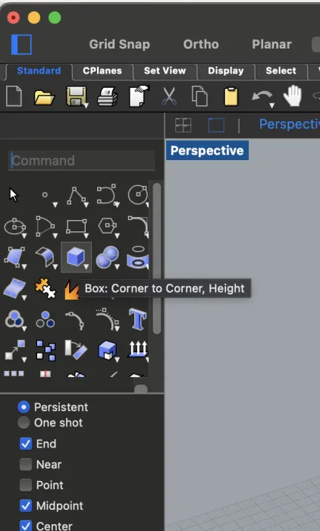Select the Ellipse tool

(14, 226)
